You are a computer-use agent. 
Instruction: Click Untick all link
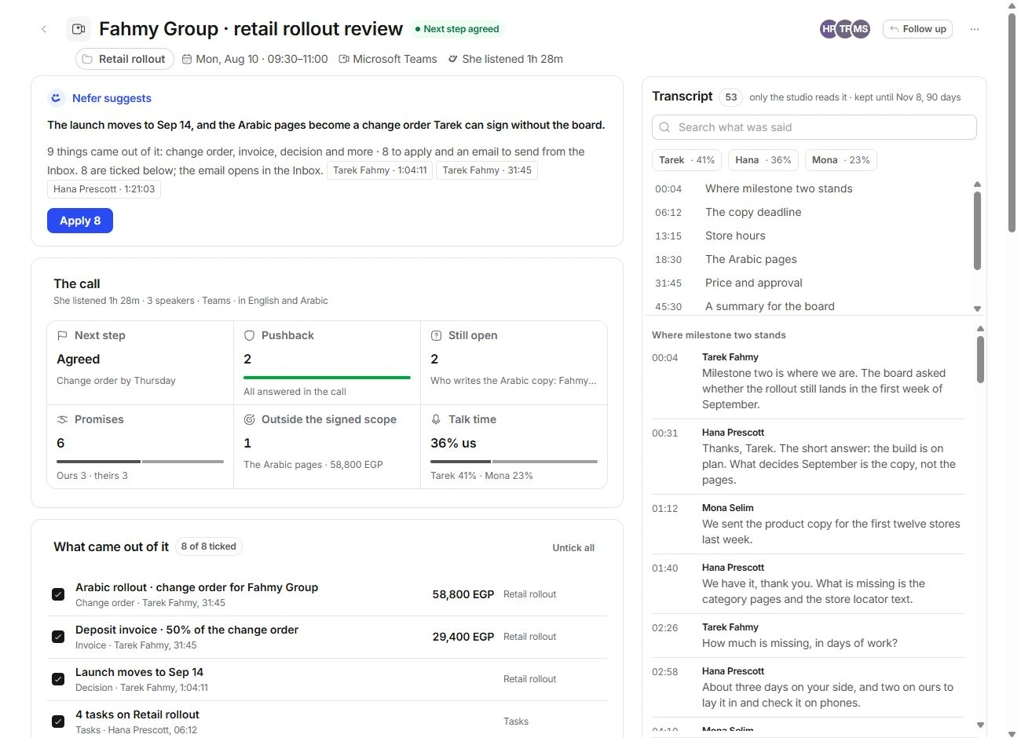pos(573,548)
